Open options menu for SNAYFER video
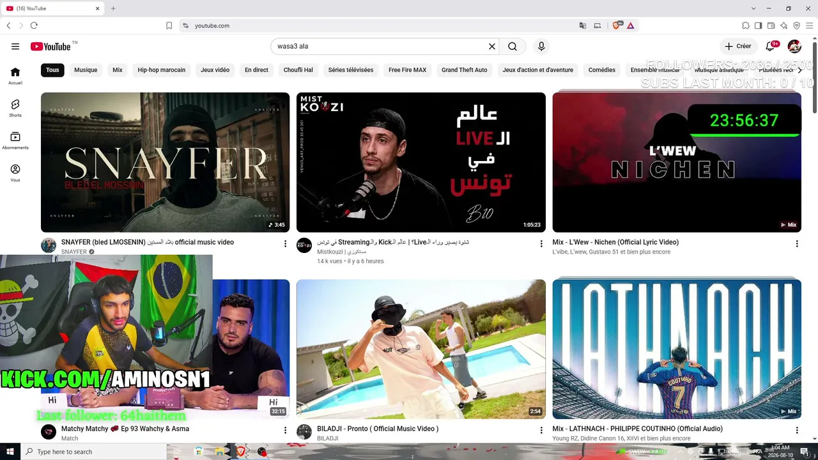This screenshot has height=460, width=818. [286, 243]
